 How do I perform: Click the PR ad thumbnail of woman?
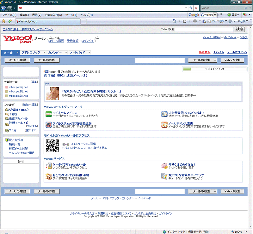pyautogui.click(x=52, y=94)
